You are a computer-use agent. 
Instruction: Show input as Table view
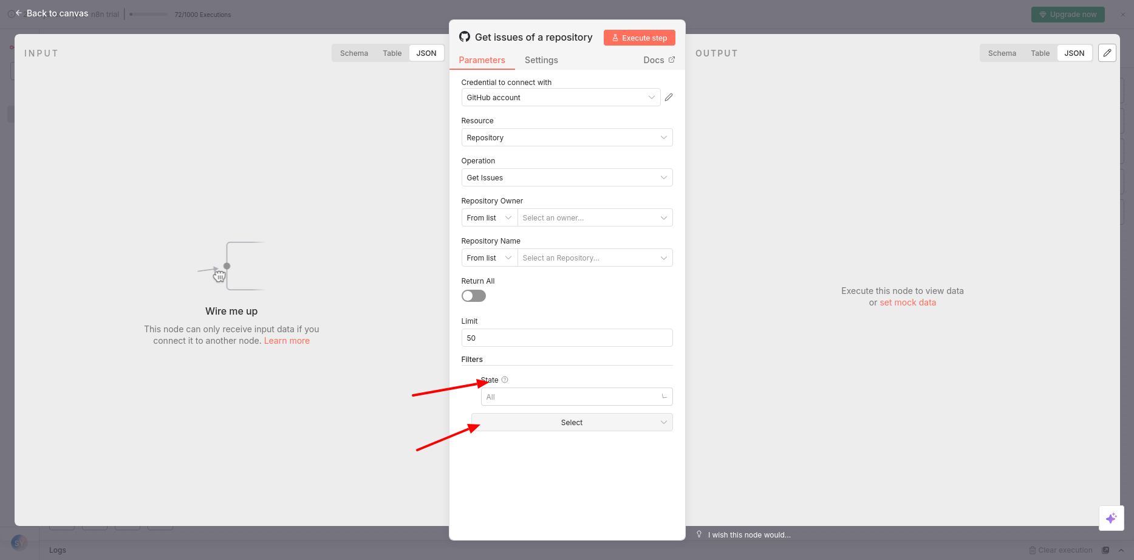pyautogui.click(x=392, y=53)
